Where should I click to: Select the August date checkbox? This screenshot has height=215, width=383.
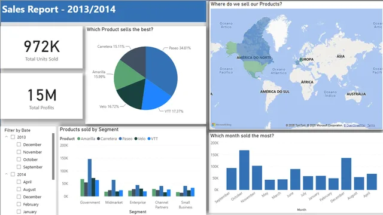coord(19,189)
